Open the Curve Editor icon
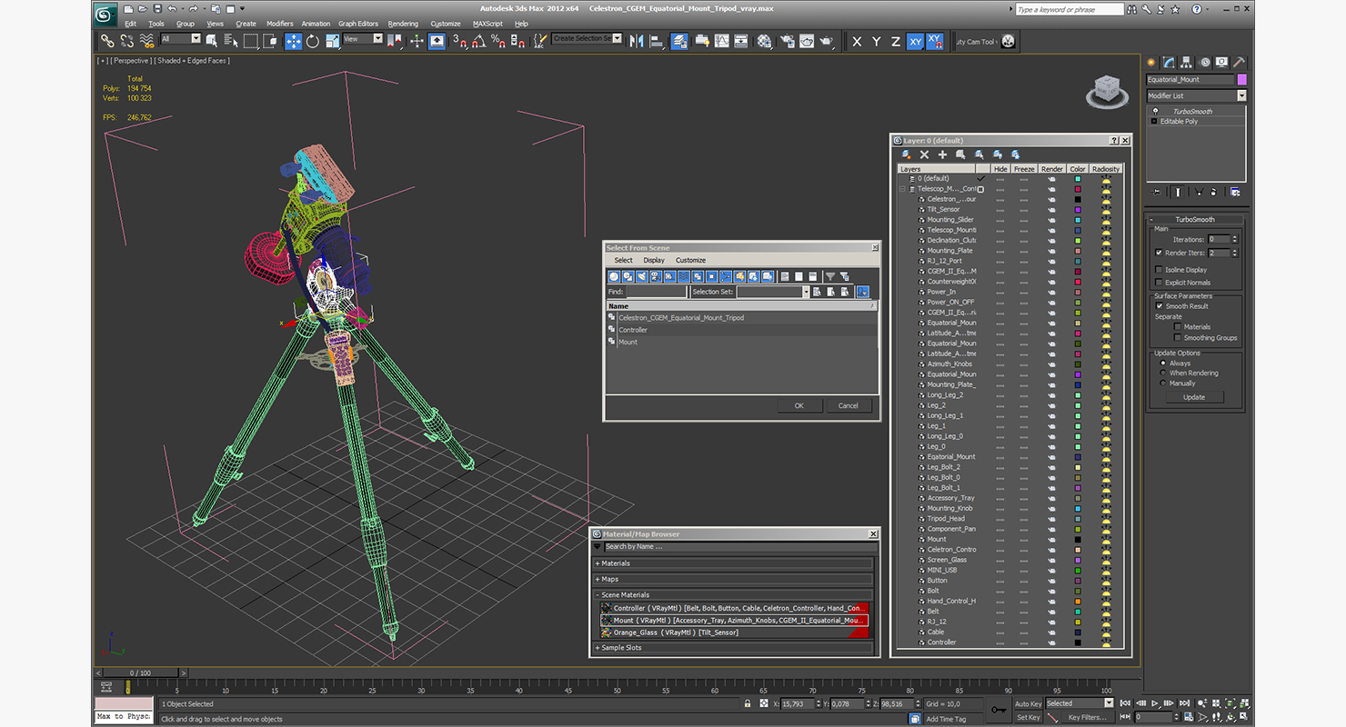Image resolution: width=1346 pixels, height=727 pixels. [x=721, y=41]
